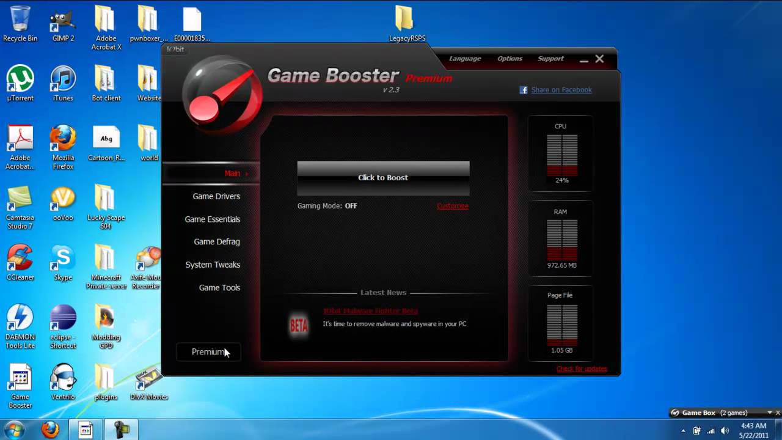Screen dimensions: 782x440
Task: Select the Ventrilo desktop shortcut
Action: 63,383
